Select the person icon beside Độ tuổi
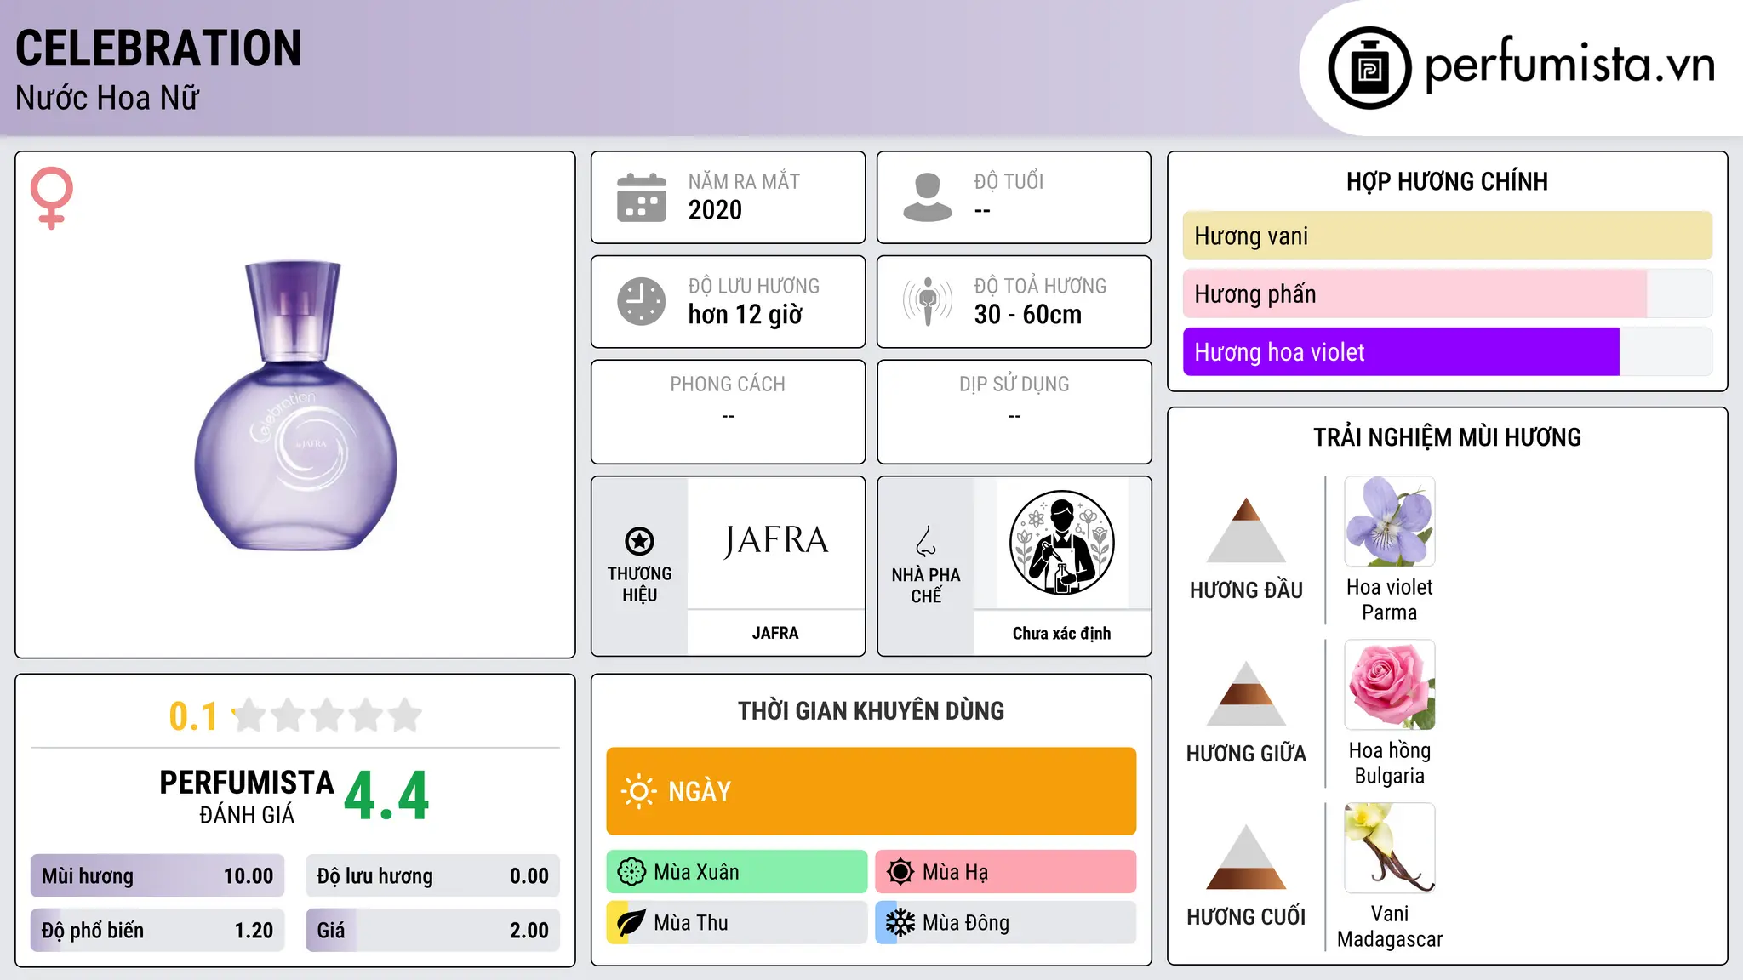The image size is (1743, 980). point(928,197)
